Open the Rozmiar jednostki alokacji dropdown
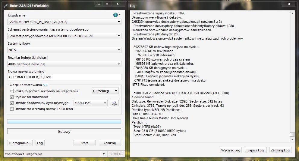This screenshot has height=161, width=299. pos(64,64)
